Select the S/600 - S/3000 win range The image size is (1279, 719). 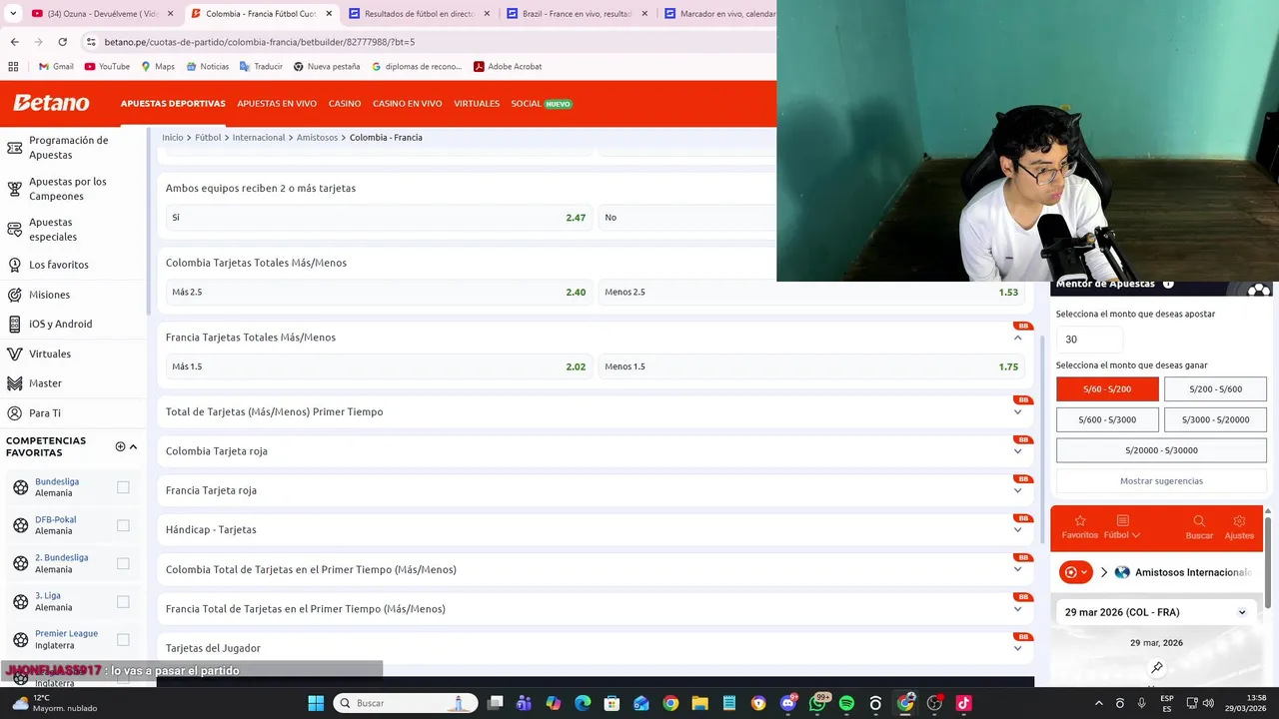click(x=1107, y=419)
